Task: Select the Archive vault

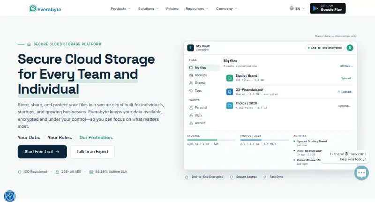Action: click(x=203, y=123)
